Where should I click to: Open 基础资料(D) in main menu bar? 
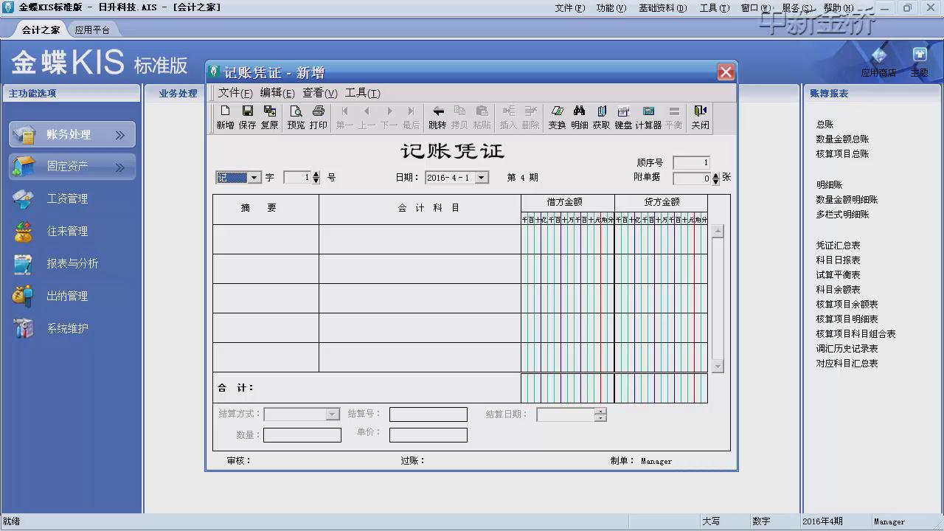click(x=662, y=8)
